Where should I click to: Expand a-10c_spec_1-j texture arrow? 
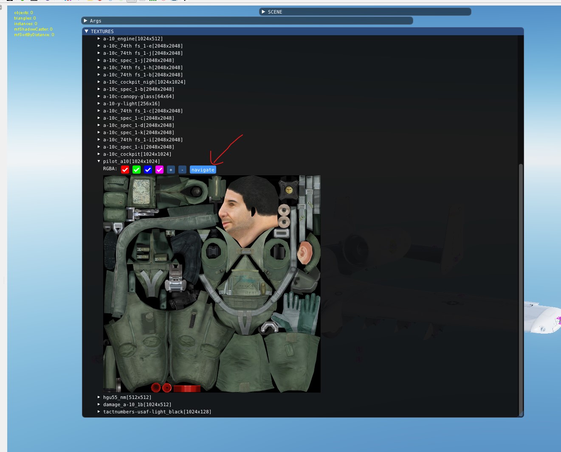[99, 60]
